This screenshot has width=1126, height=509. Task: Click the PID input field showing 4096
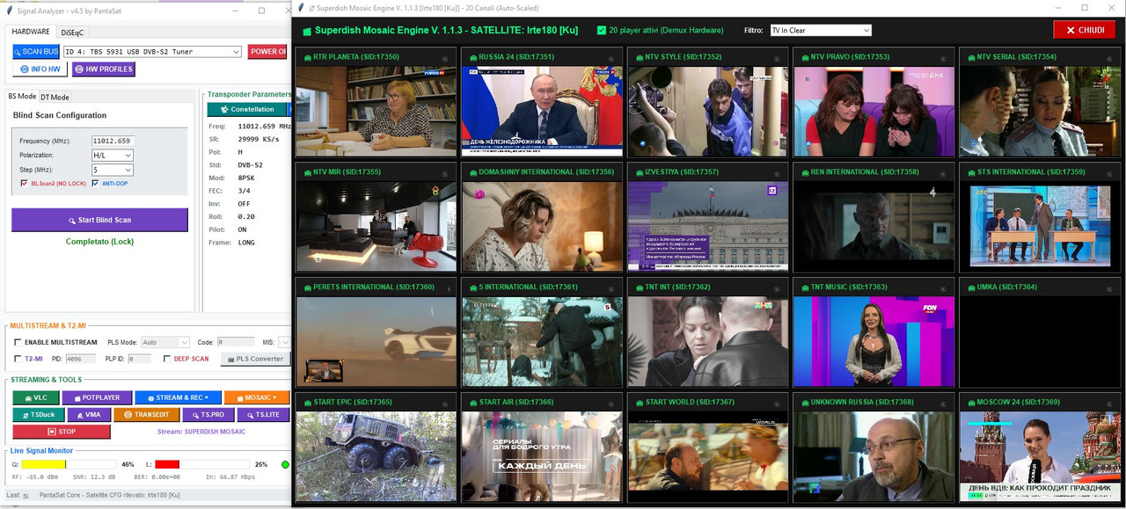(80, 359)
